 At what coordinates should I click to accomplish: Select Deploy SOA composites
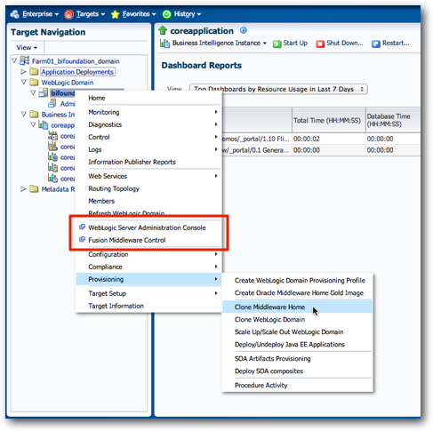click(297, 371)
